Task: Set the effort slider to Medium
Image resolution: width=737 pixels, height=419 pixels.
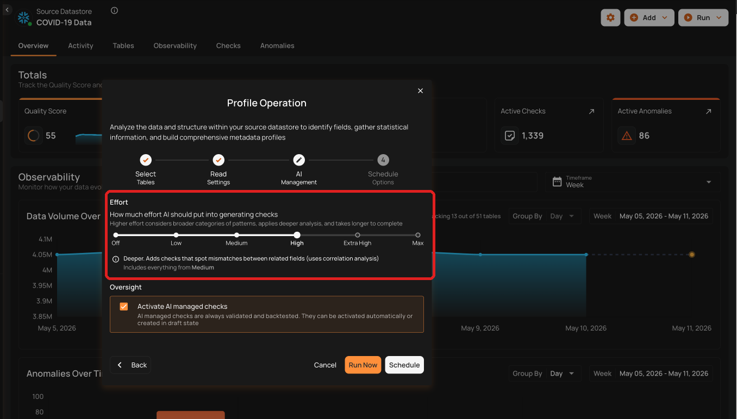Action: click(236, 235)
